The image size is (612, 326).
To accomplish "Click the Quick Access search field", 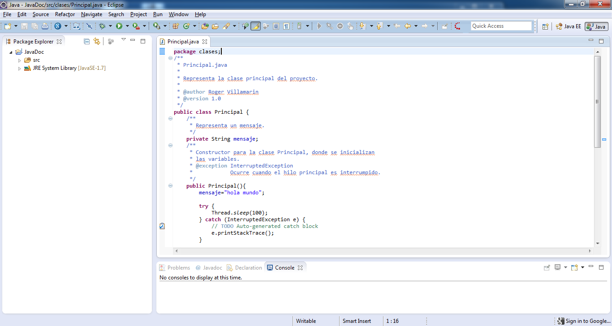I will pos(501,26).
